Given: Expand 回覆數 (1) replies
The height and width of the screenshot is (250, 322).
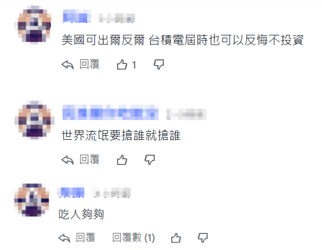Looking at the screenshot, I should 134,237.
